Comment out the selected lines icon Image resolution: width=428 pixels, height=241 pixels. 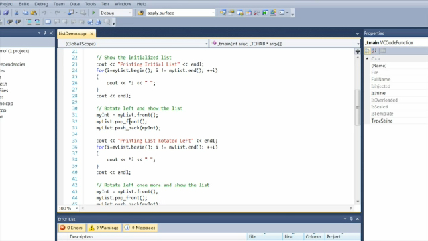click(29, 22)
